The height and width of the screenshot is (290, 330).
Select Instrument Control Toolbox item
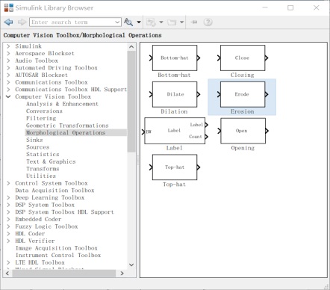tap(58, 256)
